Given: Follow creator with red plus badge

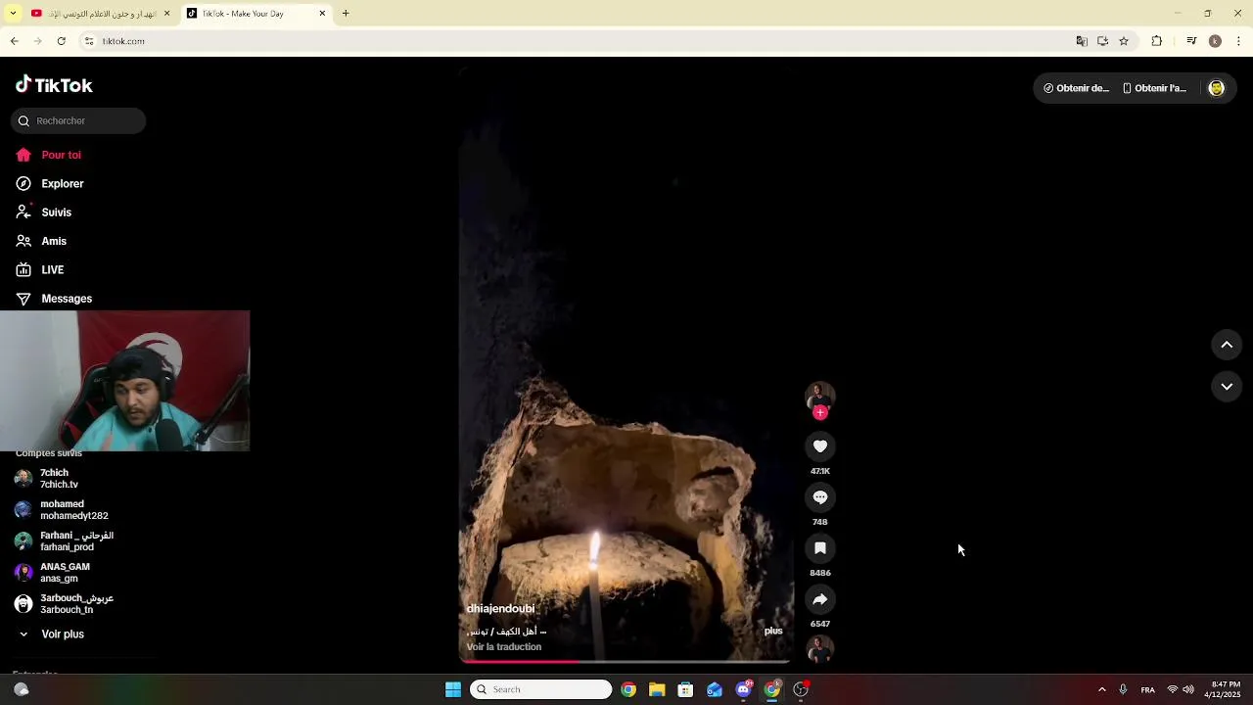Looking at the screenshot, I should (820, 413).
